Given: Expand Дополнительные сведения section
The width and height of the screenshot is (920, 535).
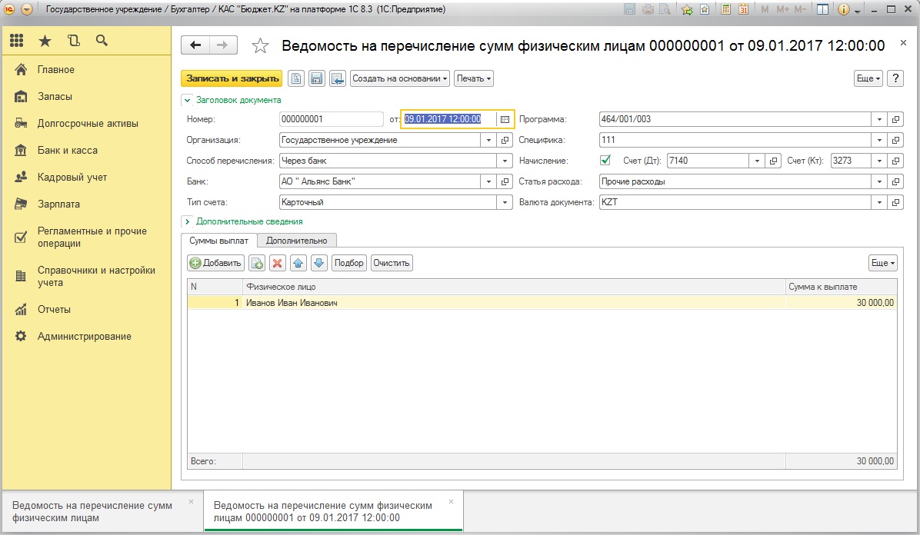Looking at the screenshot, I should tap(187, 221).
